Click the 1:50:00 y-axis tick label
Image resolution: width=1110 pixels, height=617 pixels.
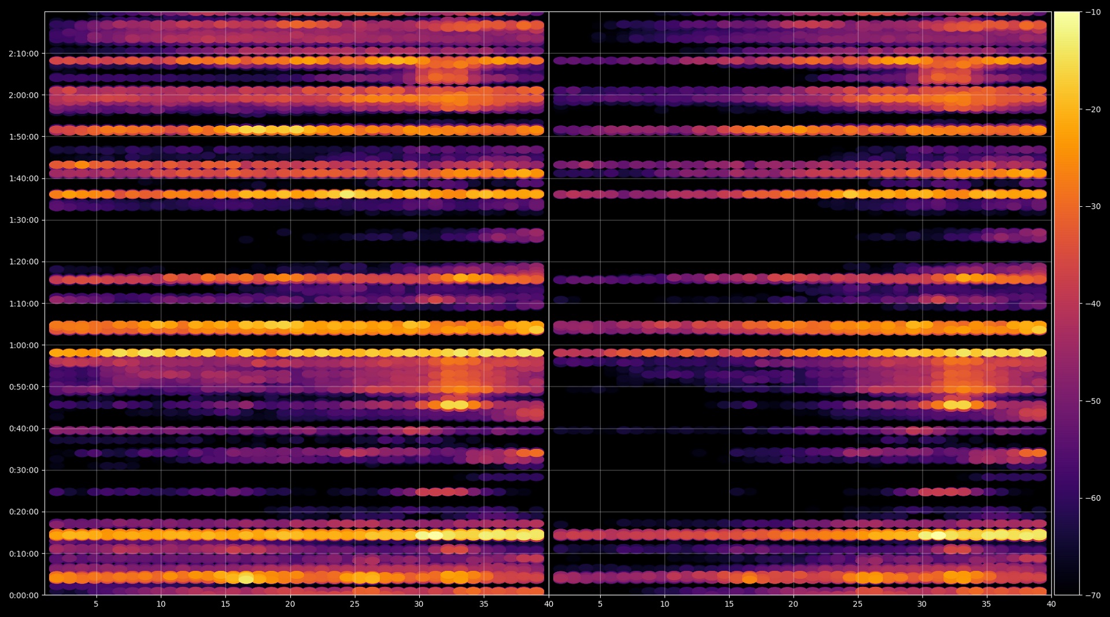pos(24,137)
